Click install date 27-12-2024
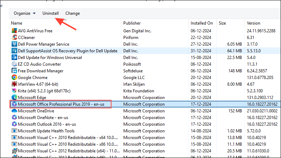Viewport: 281px width, 158px height. pos(201,44)
